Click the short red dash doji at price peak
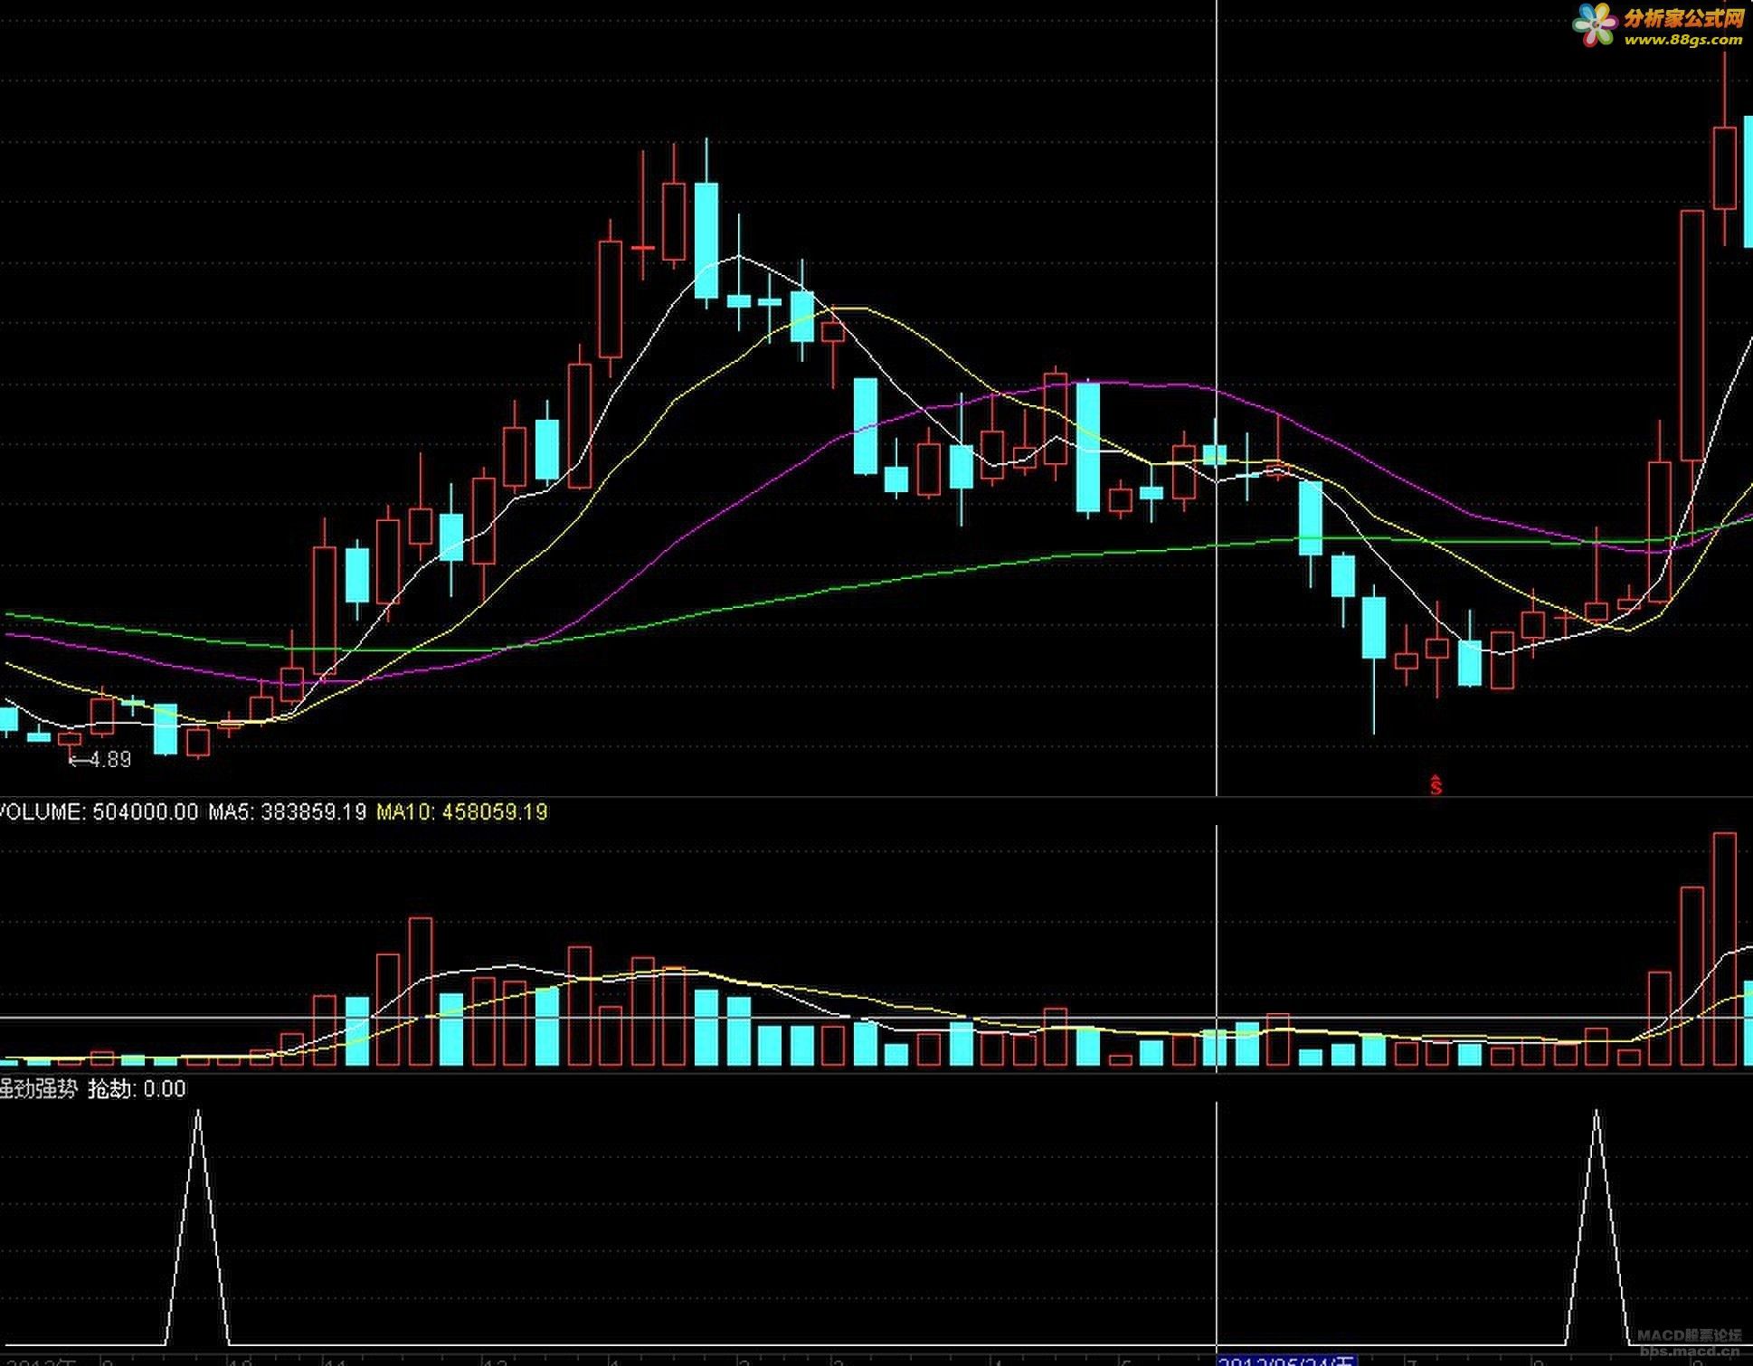Image resolution: width=1753 pixels, height=1366 pixels. click(x=643, y=246)
